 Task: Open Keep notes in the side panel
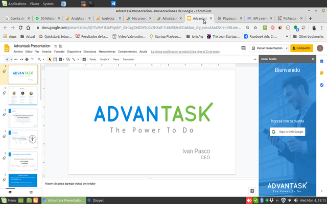pyautogui.click(x=321, y=73)
